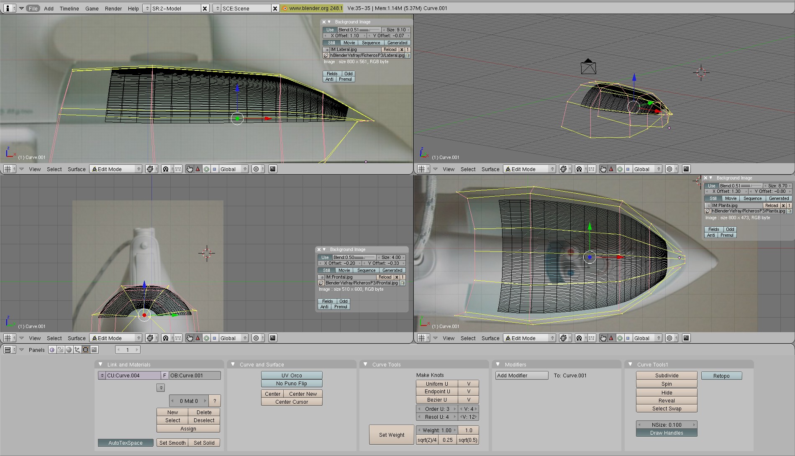The height and width of the screenshot is (456, 795).
Task: Open the SCE:Scene browse arrows
Action: 217,8
